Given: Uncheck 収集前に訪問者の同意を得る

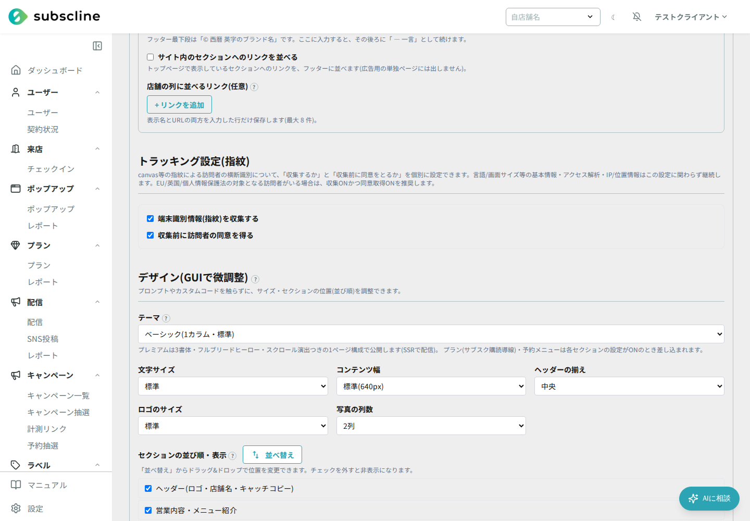Looking at the screenshot, I should click(151, 235).
